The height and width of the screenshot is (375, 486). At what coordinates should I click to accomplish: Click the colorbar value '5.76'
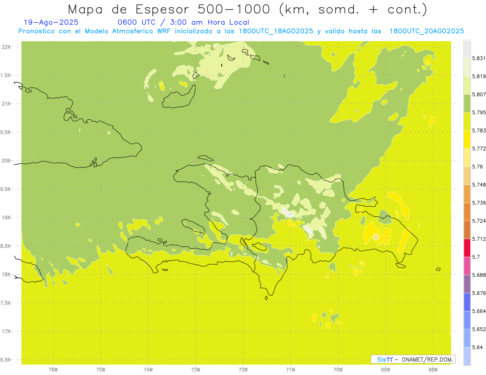(477, 167)
